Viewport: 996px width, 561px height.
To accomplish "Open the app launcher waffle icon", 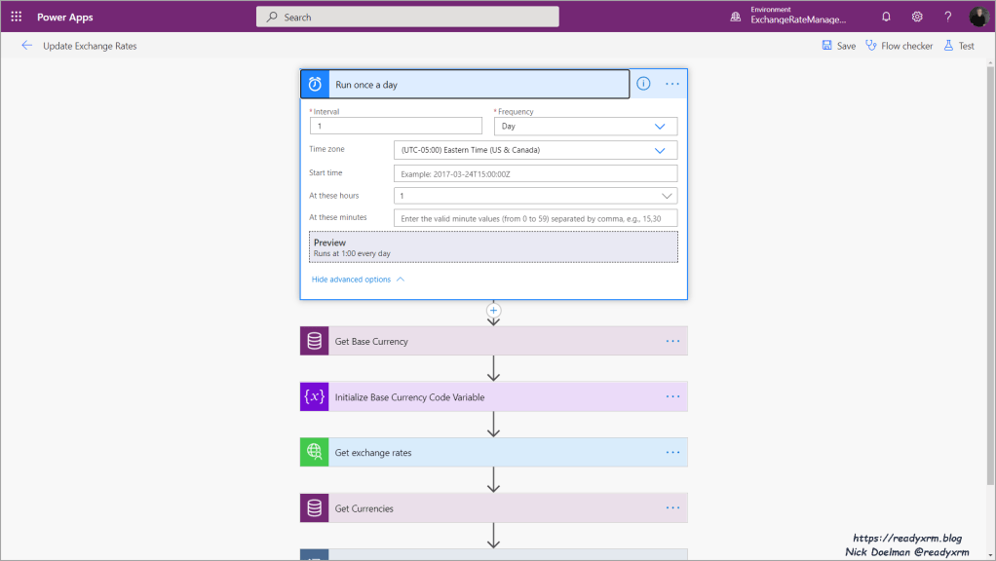I will pyautogui.click(x=16, y=17).
